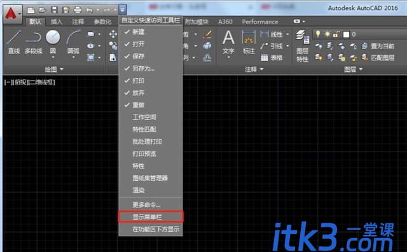The image size is (407, 252).
Task: Open the dropdown under the 圆 circle tool
Action: click(53, 57)
